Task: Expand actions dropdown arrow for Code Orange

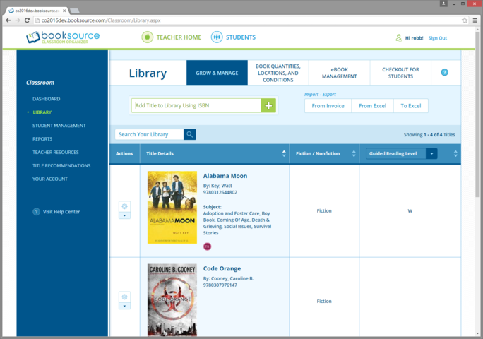Action: click(124, 306)
